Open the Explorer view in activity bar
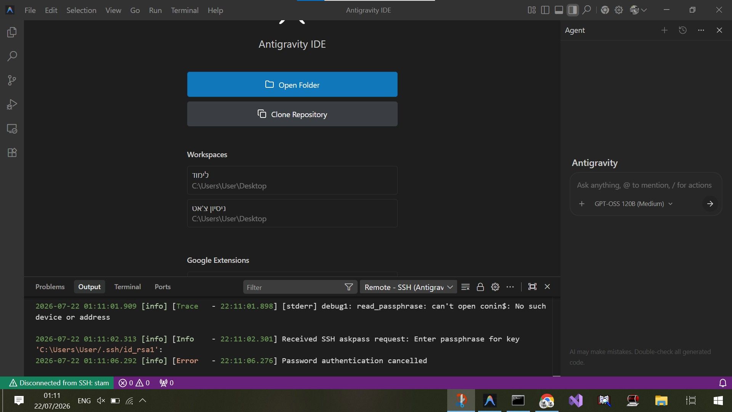Viewport: 732px width, 412px height. (12, 32)
